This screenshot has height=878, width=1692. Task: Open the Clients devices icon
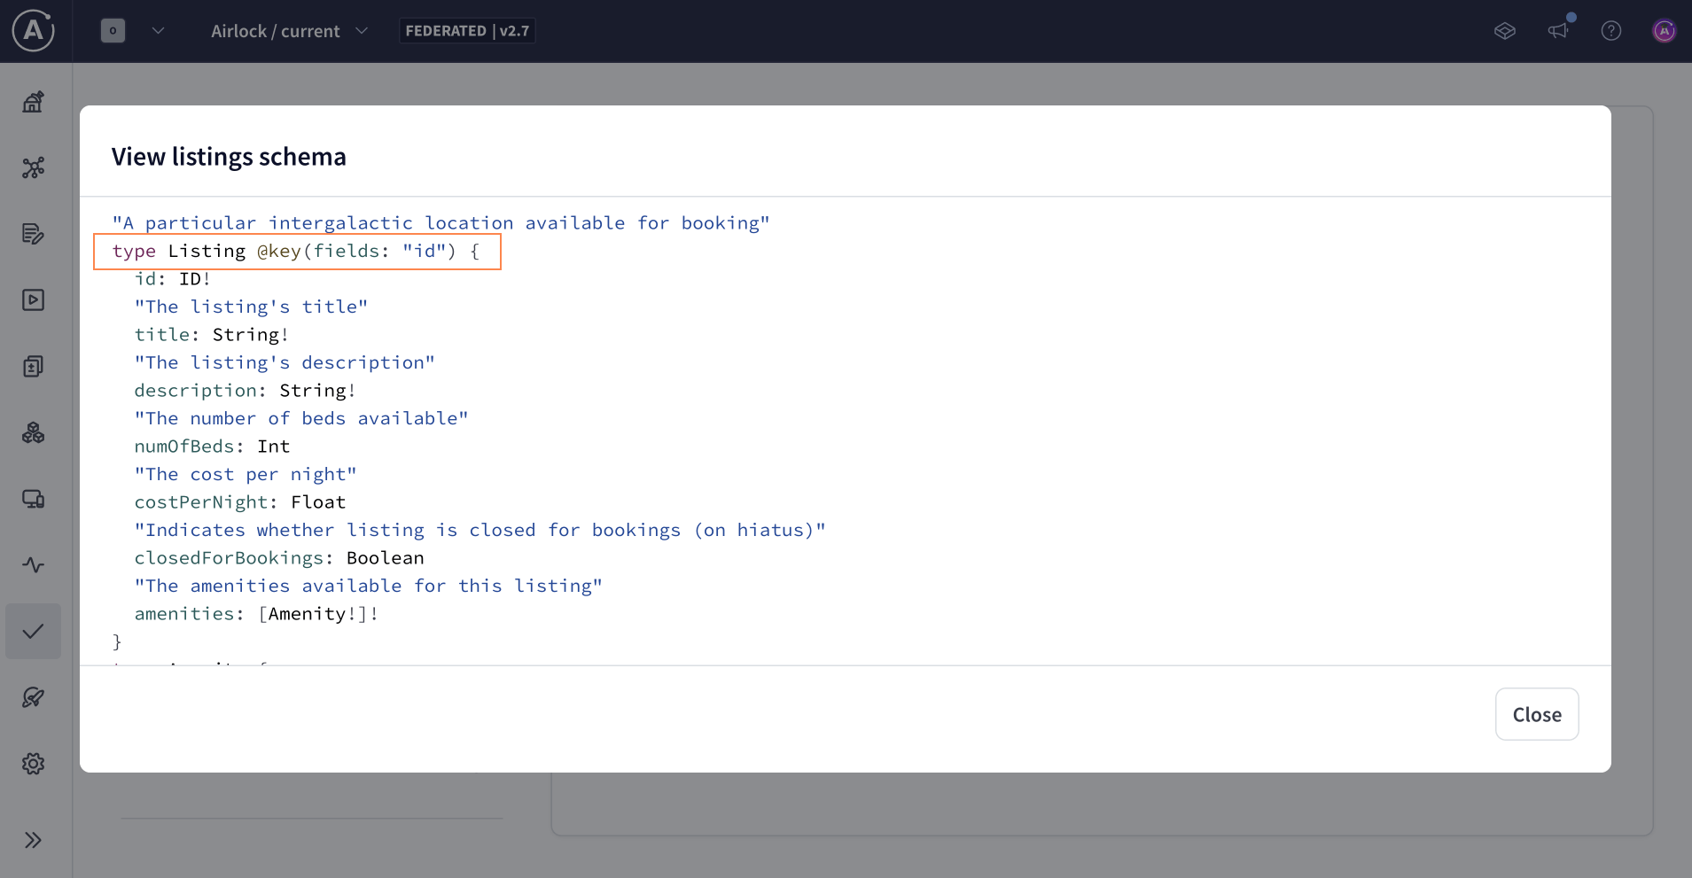coord(33,499)
